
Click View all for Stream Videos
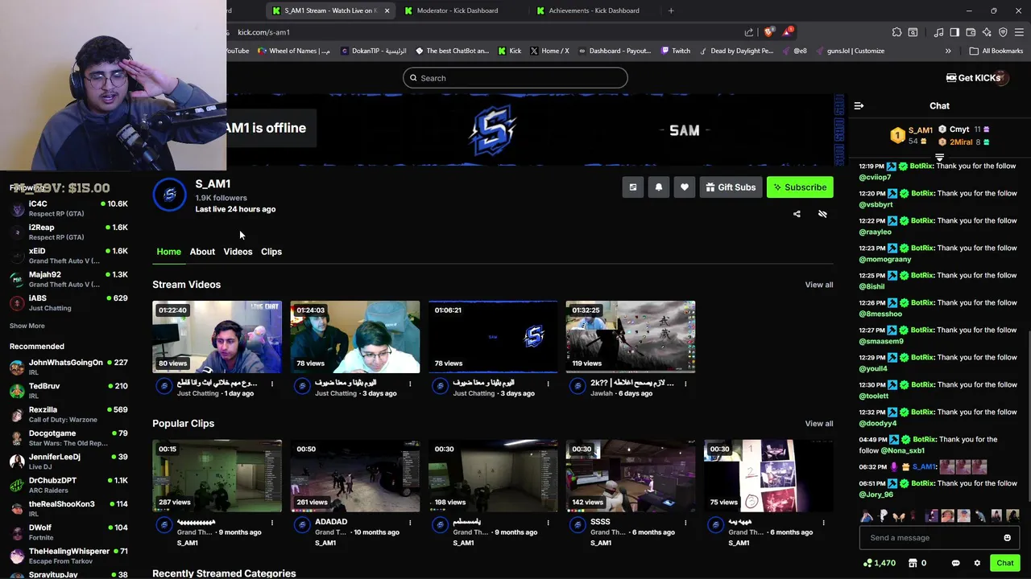point(818,285)
